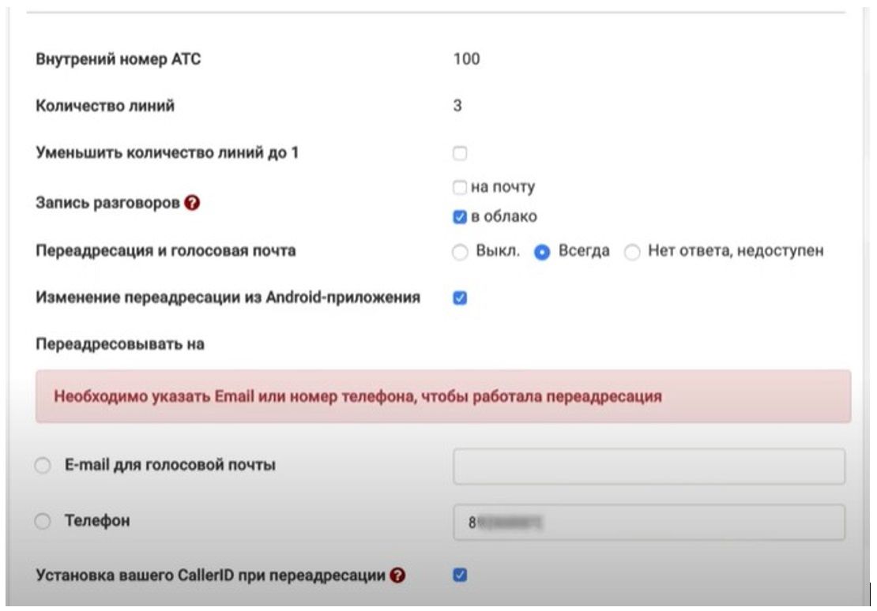Open the help icon next to CallerID setting
The height and width of the screenshot is (611, 877).
coord(398,575)
